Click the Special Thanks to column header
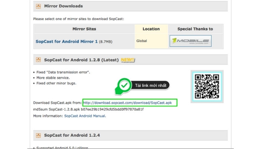The height and width of the screenshot is (149, 261). tap(195, 29)
